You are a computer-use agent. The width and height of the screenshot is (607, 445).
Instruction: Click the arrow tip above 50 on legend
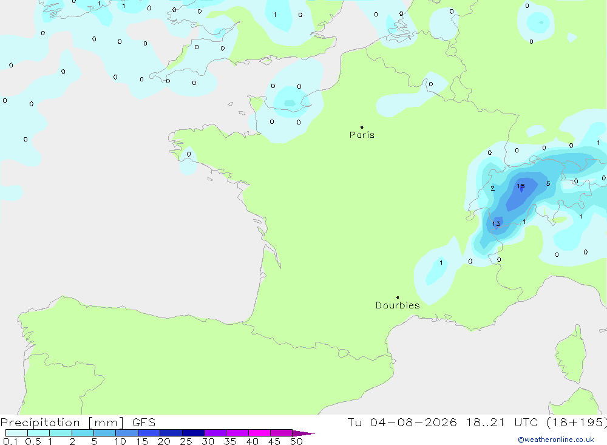pyautogui.click(x=304, y=433)
